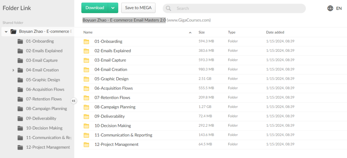
Task: Collapse the sidebar with double-chevron handle
Action: click(74, 101)
